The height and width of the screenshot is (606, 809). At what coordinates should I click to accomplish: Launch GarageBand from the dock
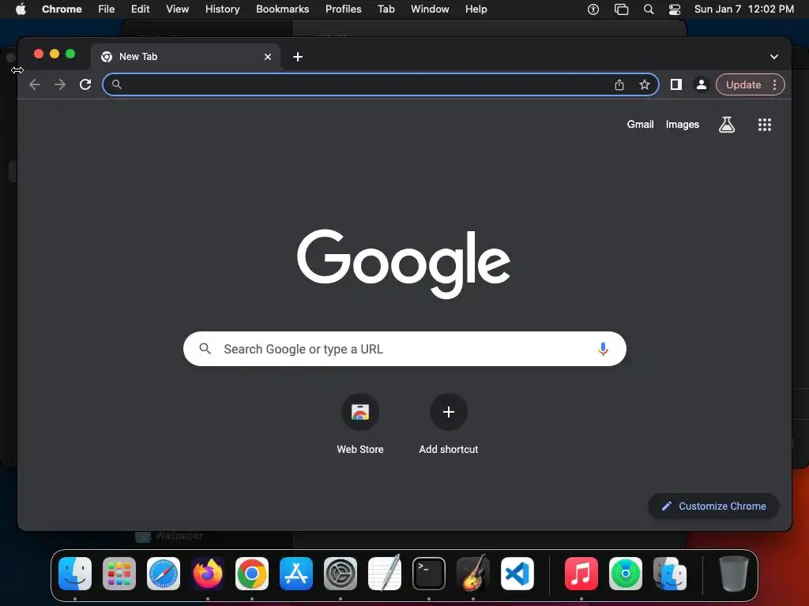point(473,574)
